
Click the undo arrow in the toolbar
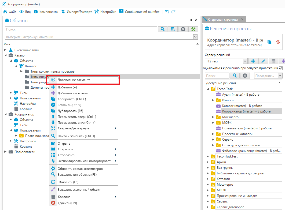pos(167,12)
